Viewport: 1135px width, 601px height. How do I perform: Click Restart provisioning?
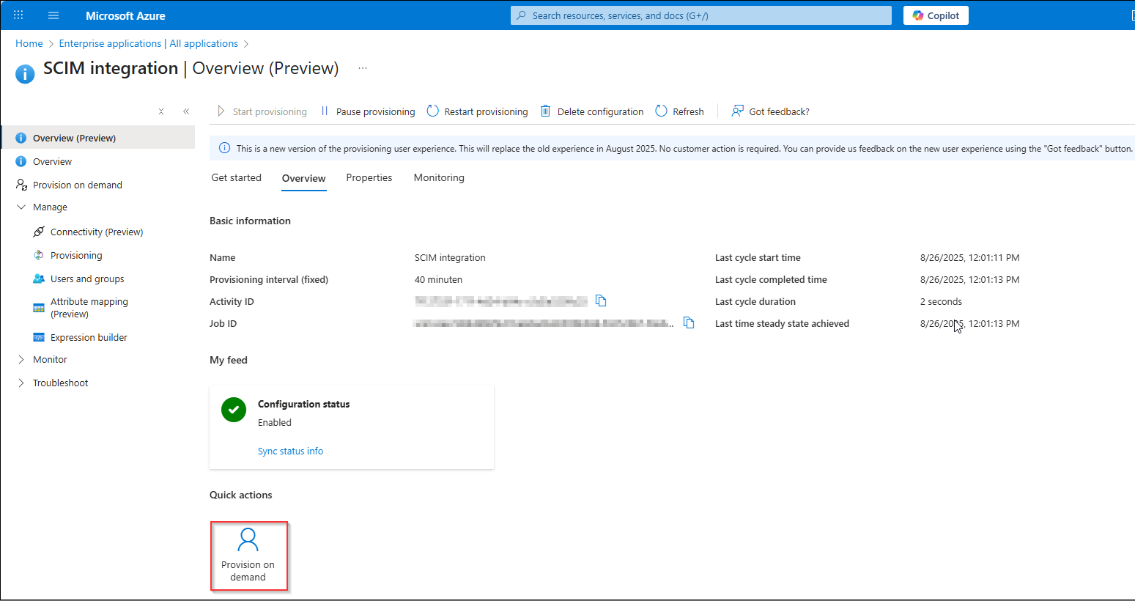coord(477,111)
